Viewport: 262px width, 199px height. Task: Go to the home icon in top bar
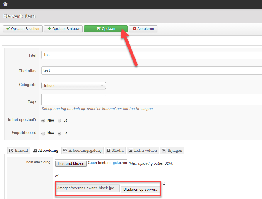[5, 4]
